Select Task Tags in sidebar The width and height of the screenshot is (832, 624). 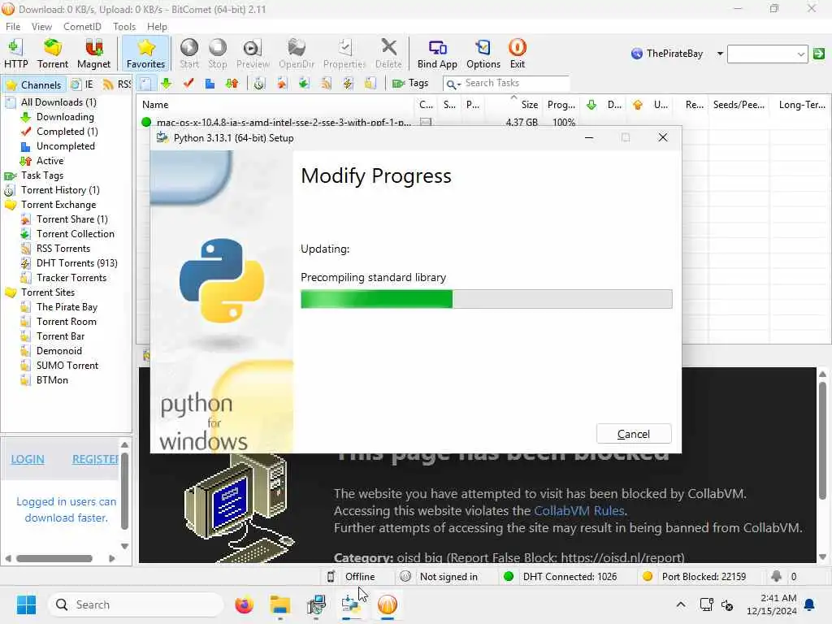click(42, 175)
